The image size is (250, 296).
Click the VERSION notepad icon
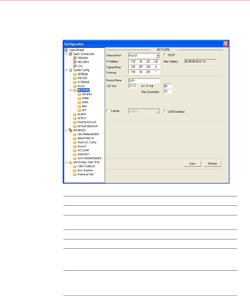coord(75,58)
